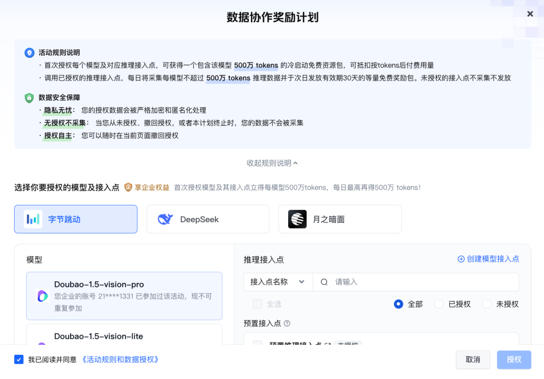
Task: Select the 未授权 radio button
Action: 487,304
